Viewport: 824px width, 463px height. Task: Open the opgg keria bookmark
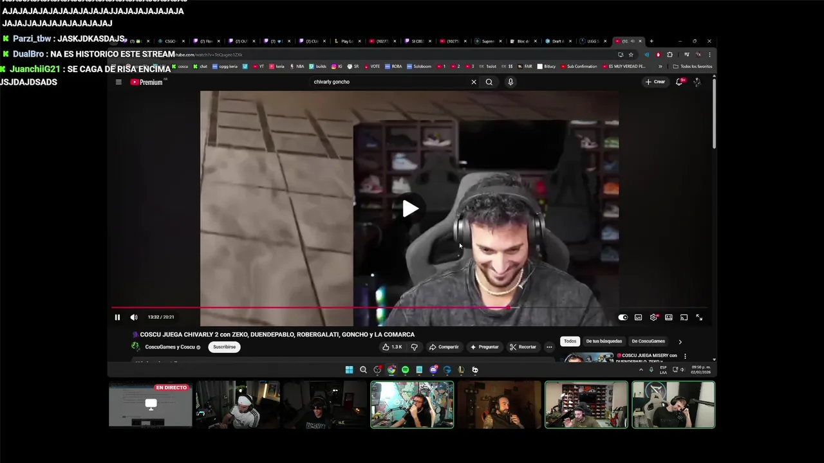click(225, 66)
